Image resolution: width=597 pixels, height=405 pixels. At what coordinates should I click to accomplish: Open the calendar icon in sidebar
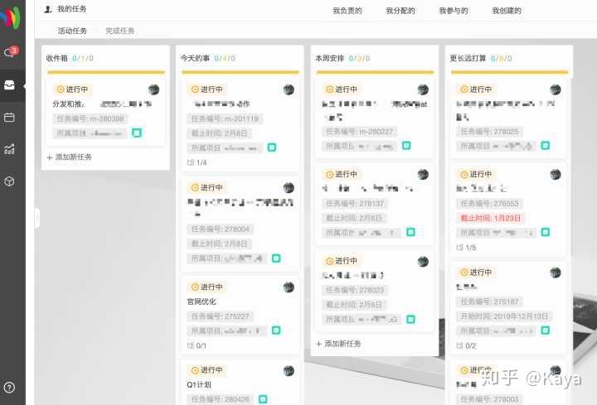tap(9, 117)
